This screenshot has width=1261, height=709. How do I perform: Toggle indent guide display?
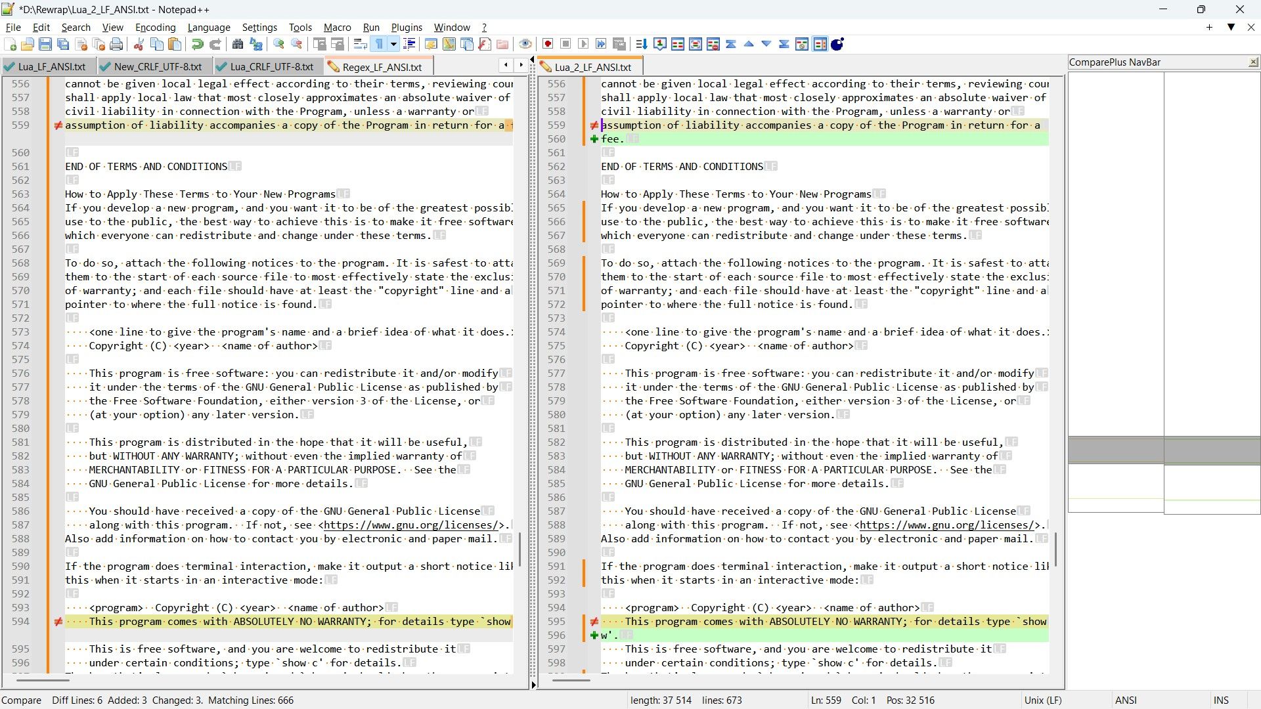[x=409, y=44]
